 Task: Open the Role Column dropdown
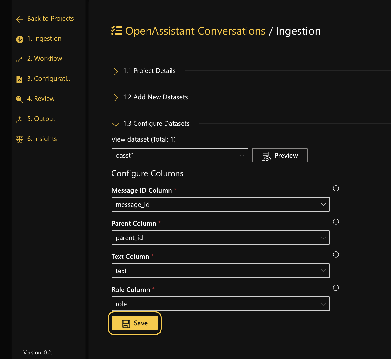[x=220, y=304]
